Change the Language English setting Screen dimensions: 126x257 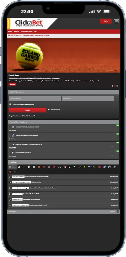(x=28, y=35)
